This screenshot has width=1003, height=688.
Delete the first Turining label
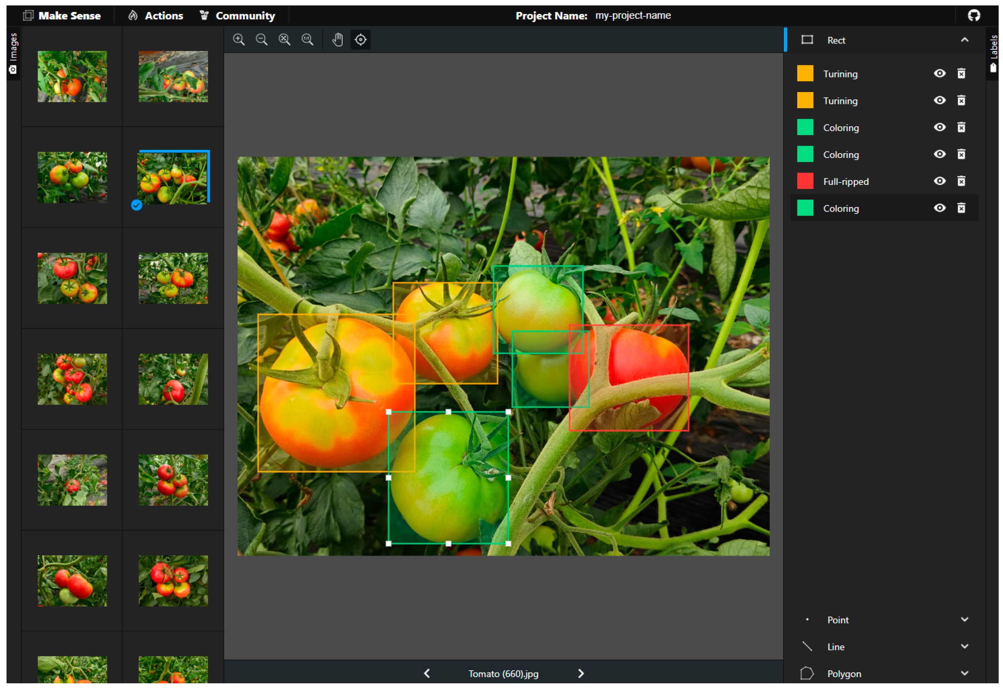pos(961,74)
